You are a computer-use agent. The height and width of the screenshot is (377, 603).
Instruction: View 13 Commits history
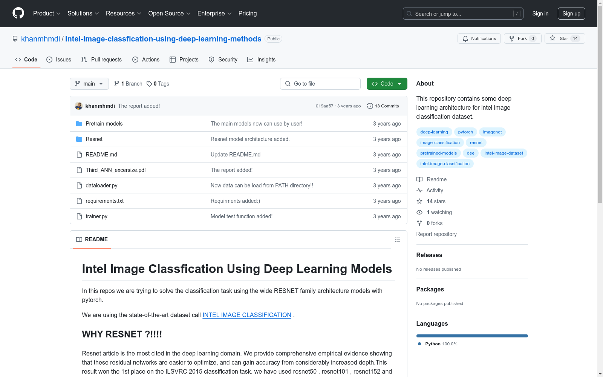point(383,106)
